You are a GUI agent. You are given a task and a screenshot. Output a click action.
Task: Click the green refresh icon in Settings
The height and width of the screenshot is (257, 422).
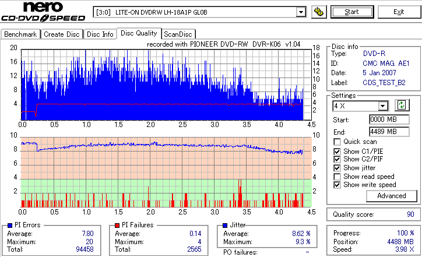pyautogui.click(x=402, y=105)
